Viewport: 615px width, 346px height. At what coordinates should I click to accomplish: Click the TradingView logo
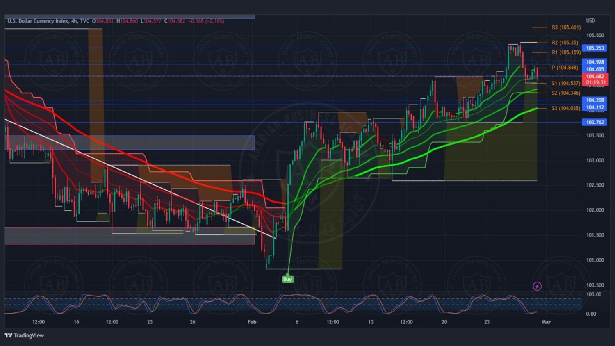[x=24, y=335]
